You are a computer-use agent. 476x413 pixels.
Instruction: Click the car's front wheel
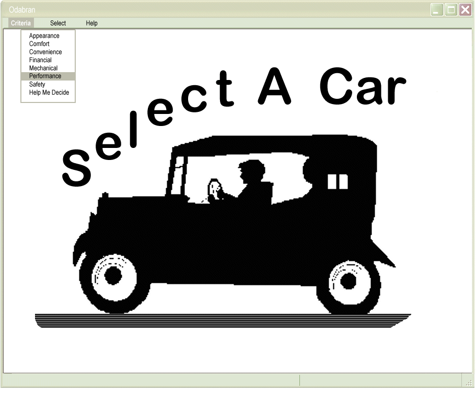coord(114,276)
